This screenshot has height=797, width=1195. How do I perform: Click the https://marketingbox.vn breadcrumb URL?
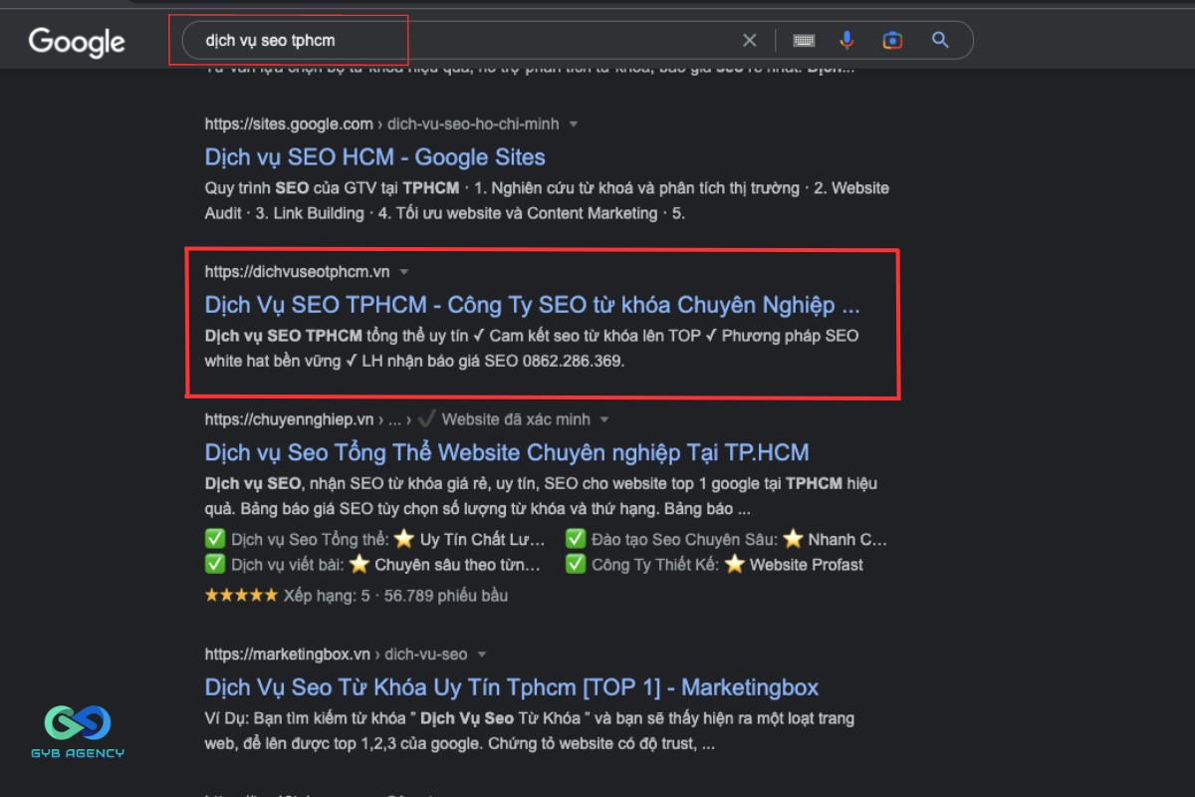337,655
